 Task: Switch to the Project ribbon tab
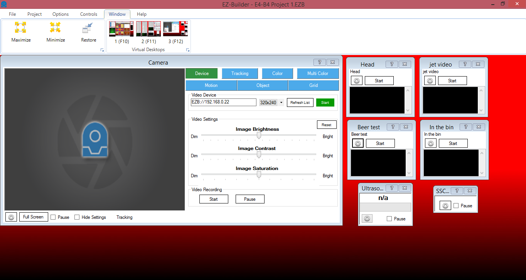pos(34,14)
